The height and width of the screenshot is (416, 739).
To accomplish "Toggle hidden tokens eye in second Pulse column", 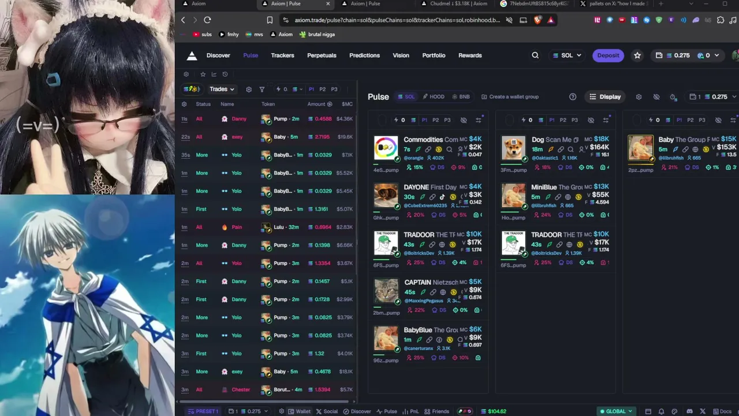I will point(591,120).
